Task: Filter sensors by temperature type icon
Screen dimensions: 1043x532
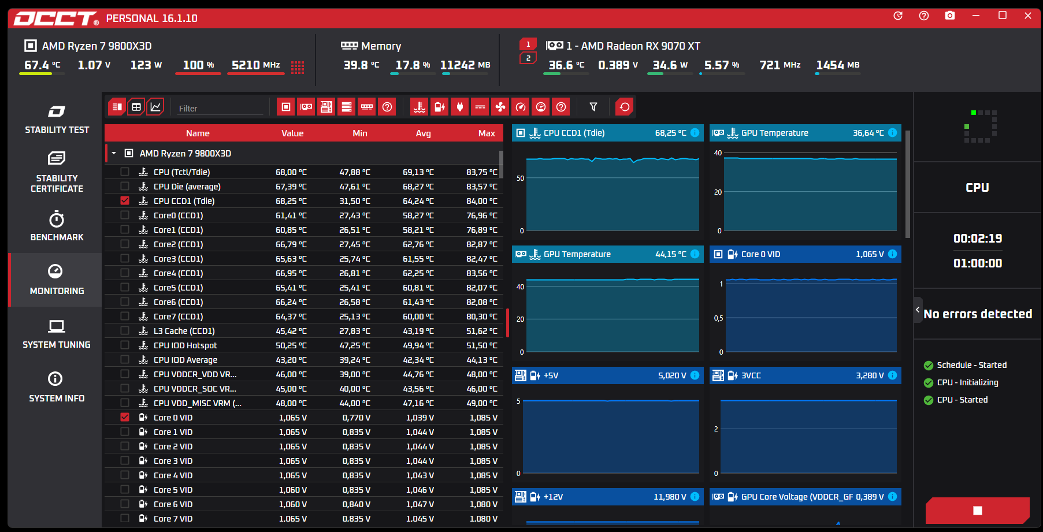Action: (x=420, y=107)
